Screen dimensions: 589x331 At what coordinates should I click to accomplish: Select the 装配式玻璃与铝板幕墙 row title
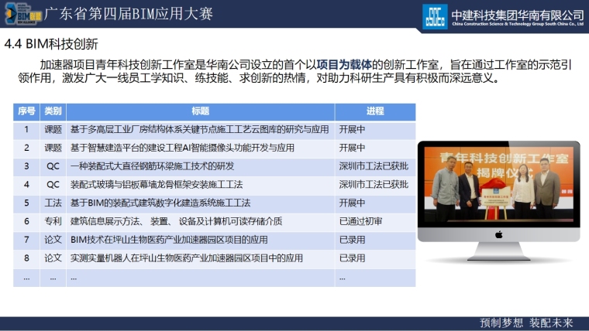click(157, 185)
